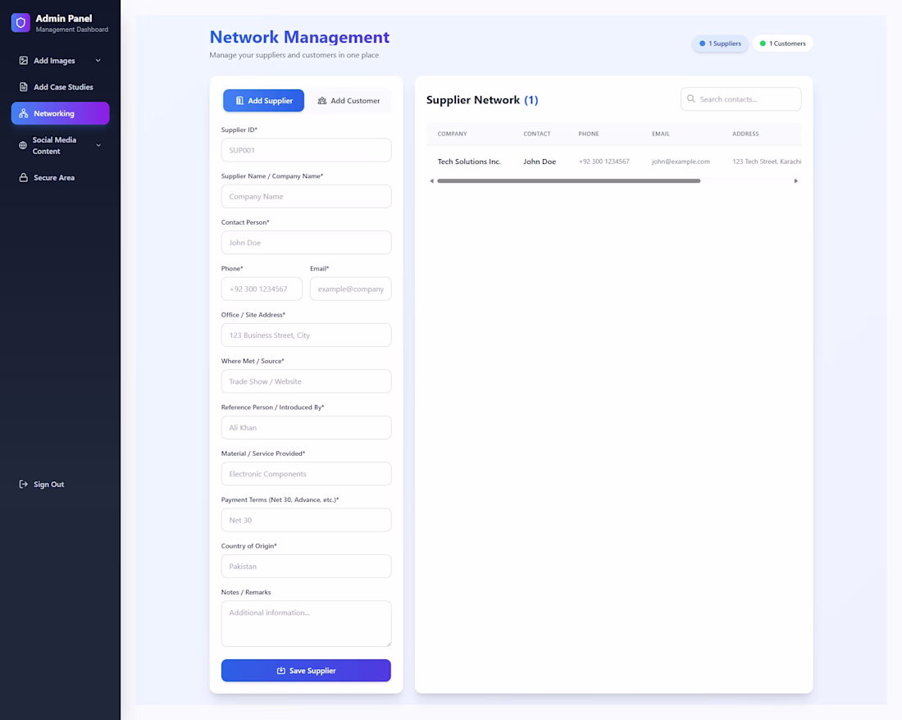Focus the Country of Origin field
Viewport: 902px width, 720px height.
click(306, 567)
